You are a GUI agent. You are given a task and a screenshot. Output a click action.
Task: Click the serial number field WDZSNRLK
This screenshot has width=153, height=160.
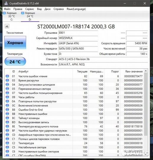pyautogui.click(x=78, y=38)
